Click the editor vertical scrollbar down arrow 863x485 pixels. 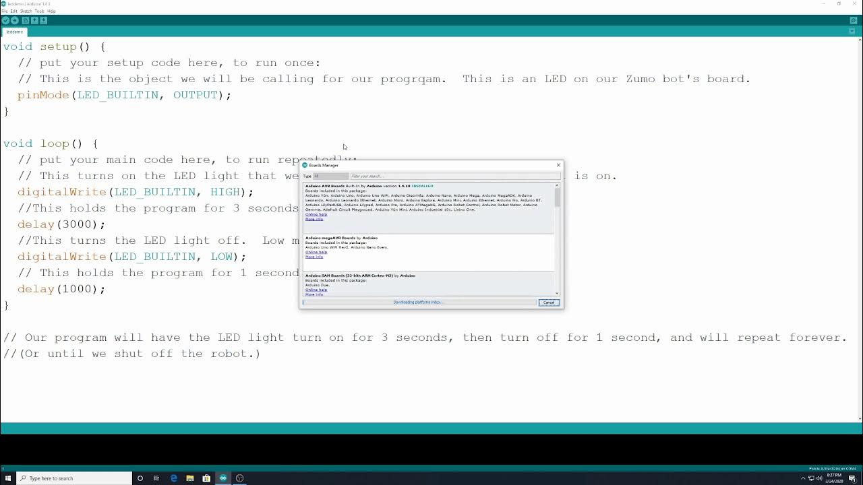tap(860, 418)
